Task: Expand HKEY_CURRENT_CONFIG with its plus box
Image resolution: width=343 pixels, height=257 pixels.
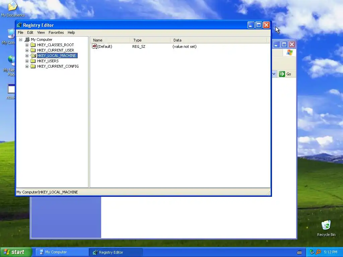Action: coord(27,67)
